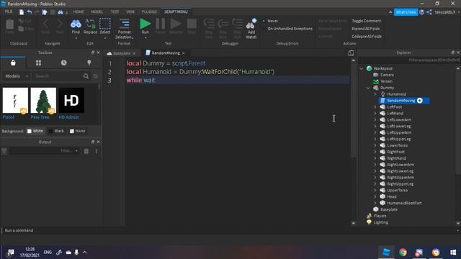This screenshot has height=259, width=461.
Task: Click the Pause test button
Action: (160, 26)
